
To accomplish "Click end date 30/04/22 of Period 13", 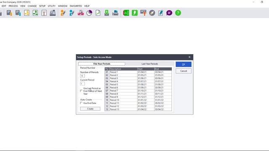I will 163,109.
